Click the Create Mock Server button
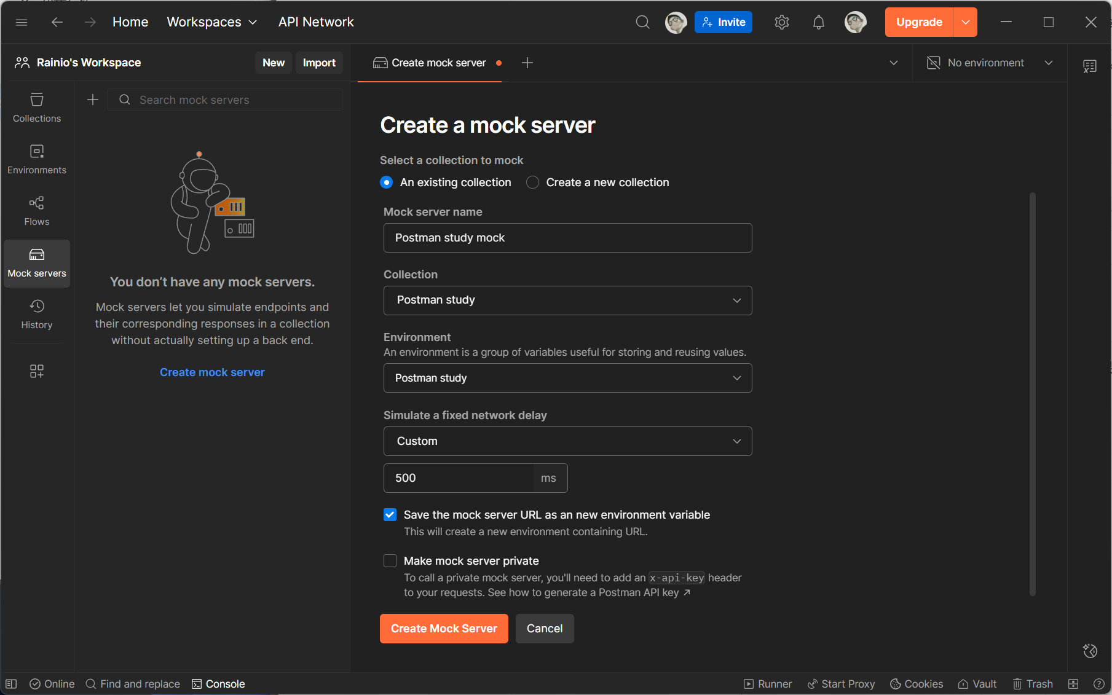 coord(444,629)
